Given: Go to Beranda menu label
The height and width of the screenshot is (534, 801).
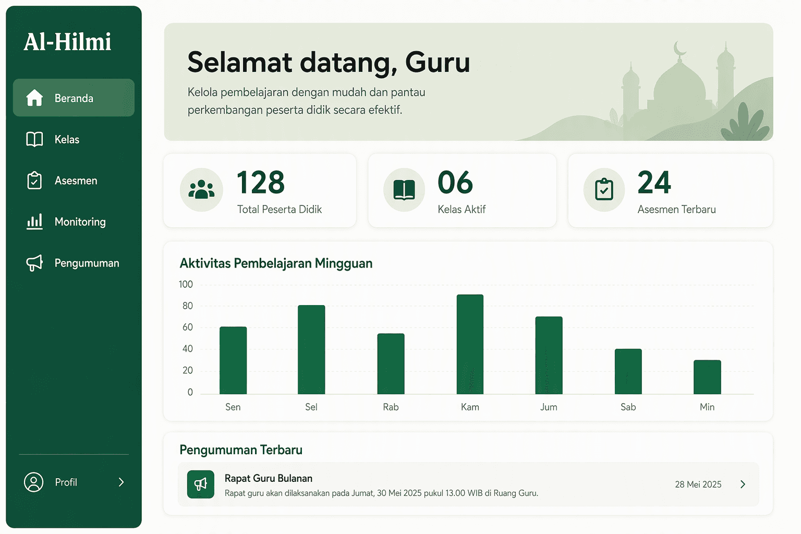Looking at the screenshot, I should 74,98.
